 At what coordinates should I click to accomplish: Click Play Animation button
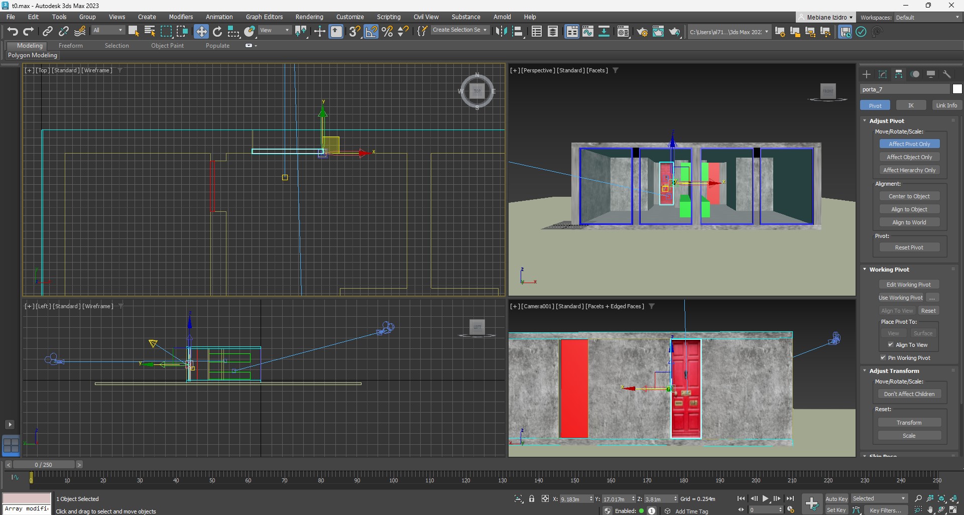click(x=765, y=498)
